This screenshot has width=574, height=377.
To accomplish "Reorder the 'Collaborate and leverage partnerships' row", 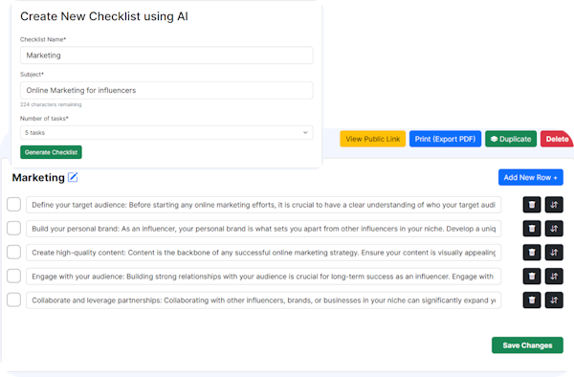I will 554,300.
